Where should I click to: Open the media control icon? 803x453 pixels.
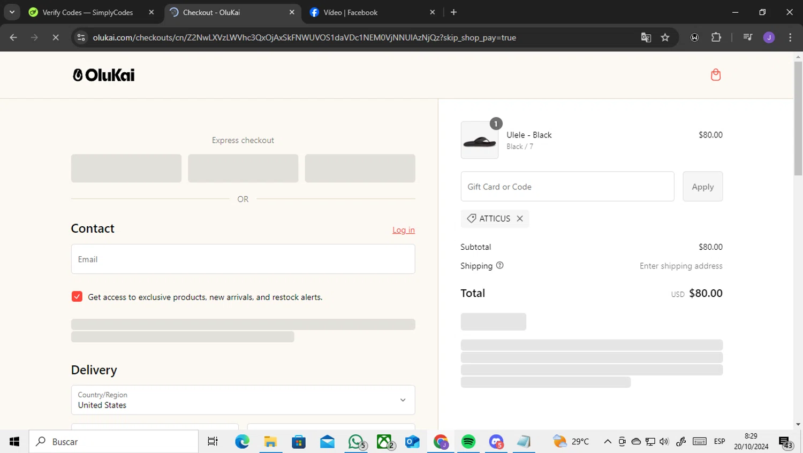pos(748,37)
